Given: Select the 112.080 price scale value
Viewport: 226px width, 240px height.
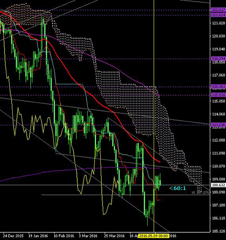Looking at the screenshot, I should [218, 140].
